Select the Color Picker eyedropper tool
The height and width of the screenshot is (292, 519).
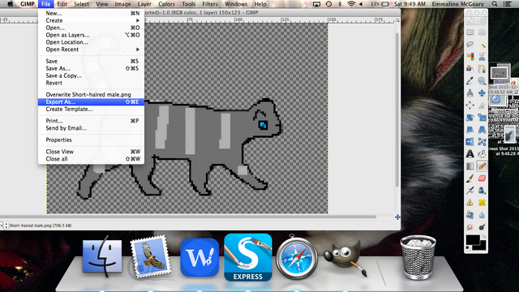coord(470,81)
